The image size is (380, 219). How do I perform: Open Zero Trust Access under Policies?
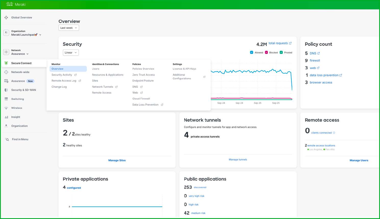143,75
